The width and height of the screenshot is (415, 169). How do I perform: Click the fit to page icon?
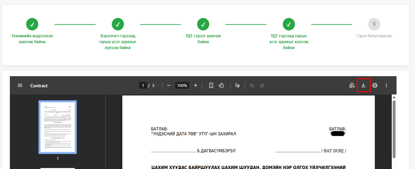211,86
